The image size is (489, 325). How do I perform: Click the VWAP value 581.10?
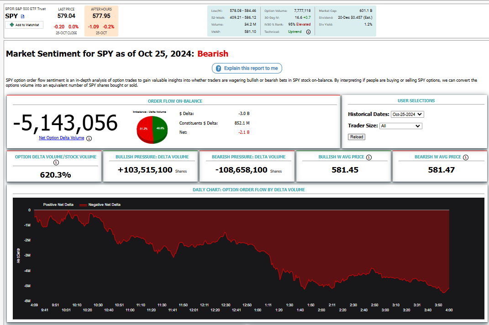pos(250,32)
